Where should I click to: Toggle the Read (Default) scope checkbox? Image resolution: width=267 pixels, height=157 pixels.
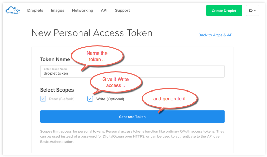point(43,99)
